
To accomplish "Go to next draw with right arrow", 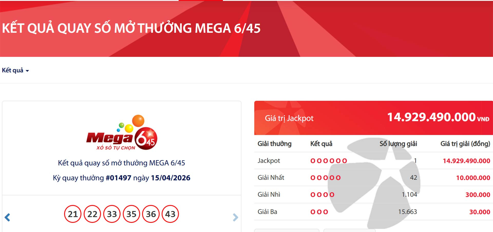I will pyautogui.click(x=235, y=217).
